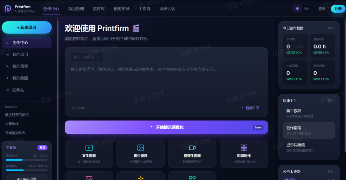
Task: Open 与我协作 quick access
Action: (x=12, y=124)
